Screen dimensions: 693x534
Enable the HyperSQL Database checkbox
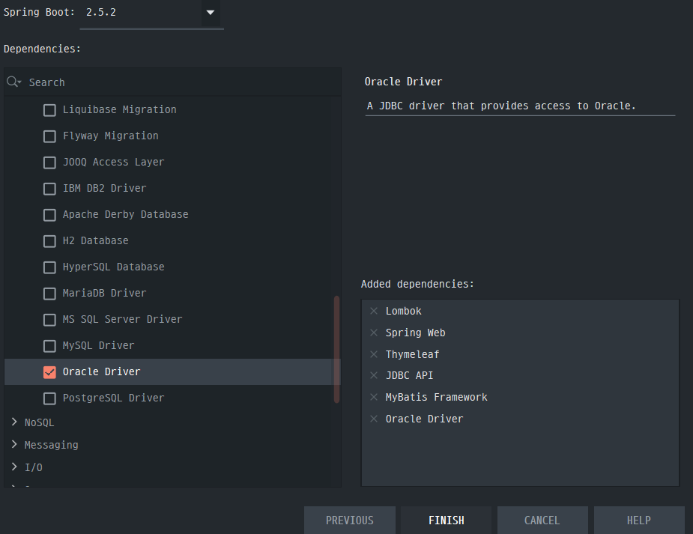(49, 267)
